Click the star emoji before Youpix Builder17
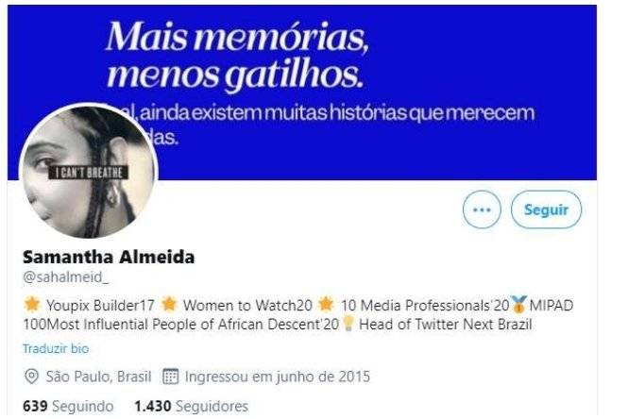Image resolution: width=628 pixels, height=419 pixels. [32, 304]
